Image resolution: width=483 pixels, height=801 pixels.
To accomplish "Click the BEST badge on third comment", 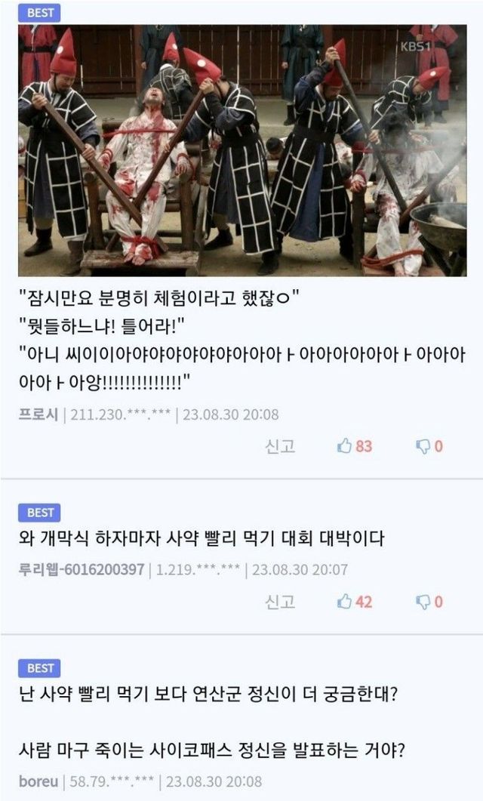I will tap(39, 668).
